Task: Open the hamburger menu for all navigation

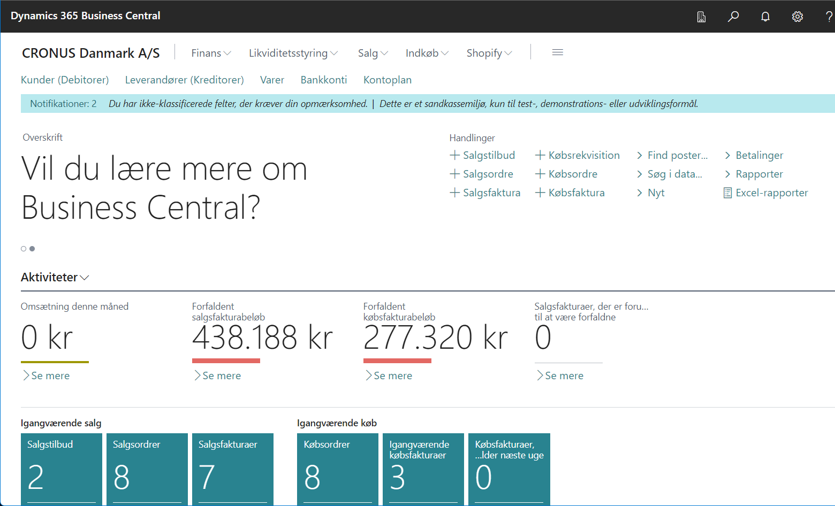Action: 558,52
